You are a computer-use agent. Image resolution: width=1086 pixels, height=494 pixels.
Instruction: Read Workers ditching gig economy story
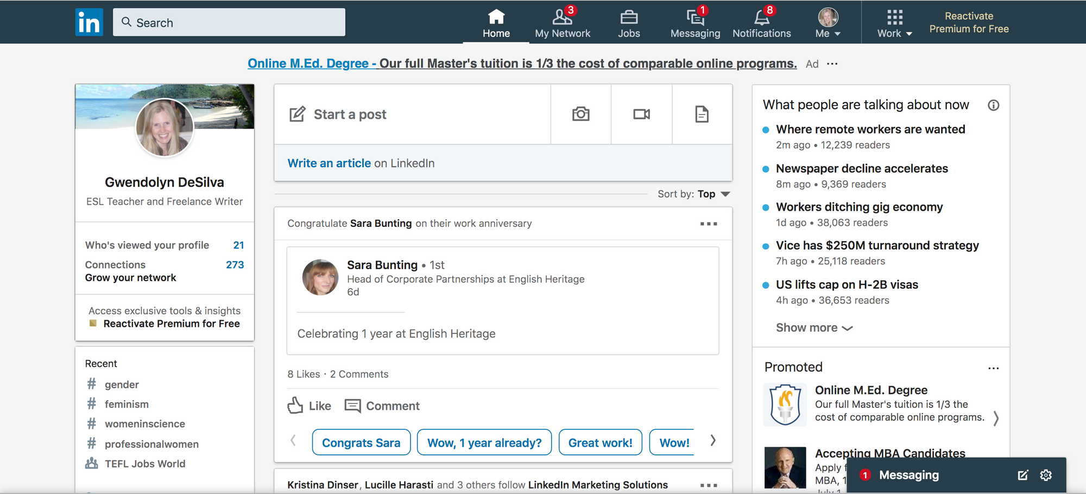[x=859, y=207]
